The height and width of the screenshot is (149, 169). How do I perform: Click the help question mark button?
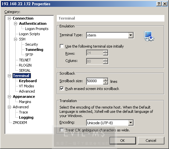click(x=159, y=4)
